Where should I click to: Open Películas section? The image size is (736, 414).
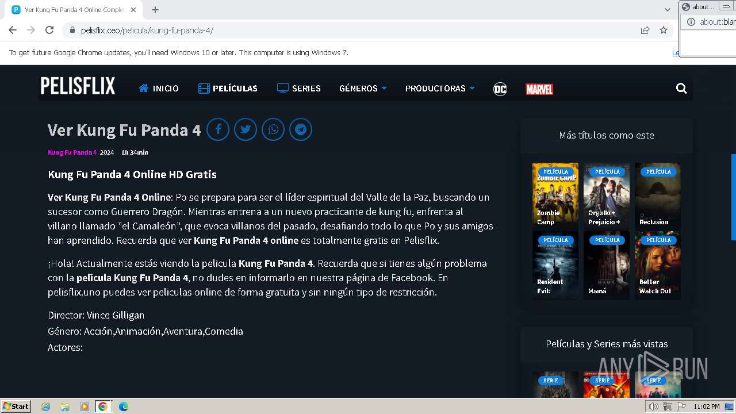(228, 88)
